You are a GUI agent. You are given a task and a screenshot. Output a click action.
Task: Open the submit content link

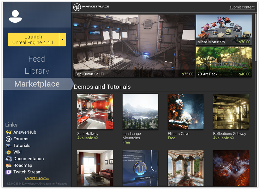click(242, 7)
